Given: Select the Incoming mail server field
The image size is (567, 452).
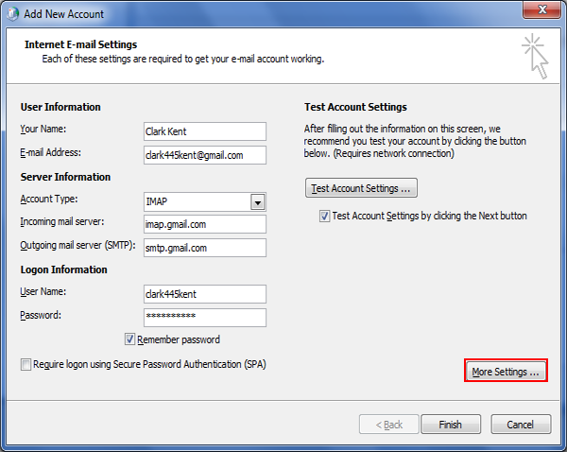Looking at the screenshot, I should (x=204, y=224).
